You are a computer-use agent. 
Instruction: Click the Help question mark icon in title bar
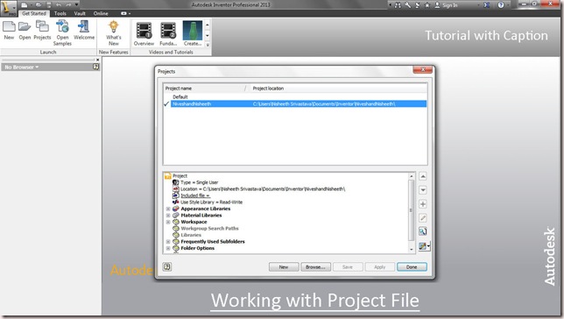(x=501, y=5)
